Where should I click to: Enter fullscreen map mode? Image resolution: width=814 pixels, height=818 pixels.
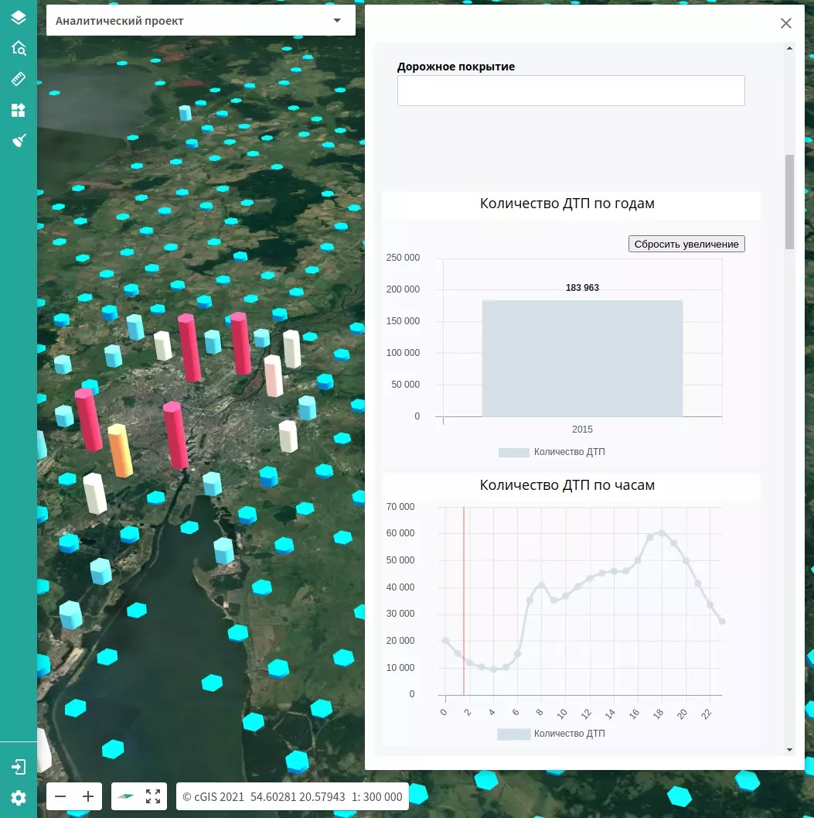pos(153,796)
